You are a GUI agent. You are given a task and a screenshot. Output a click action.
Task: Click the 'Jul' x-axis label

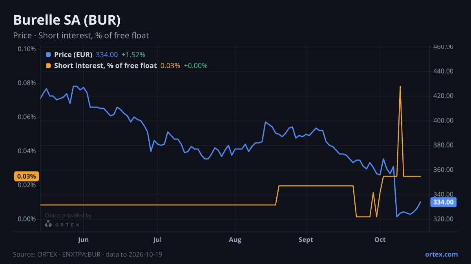(157, 240)
